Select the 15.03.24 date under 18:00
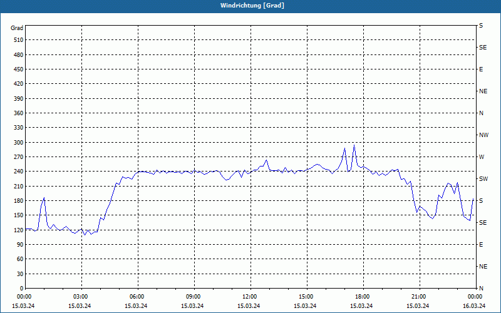 pos(361,306)
